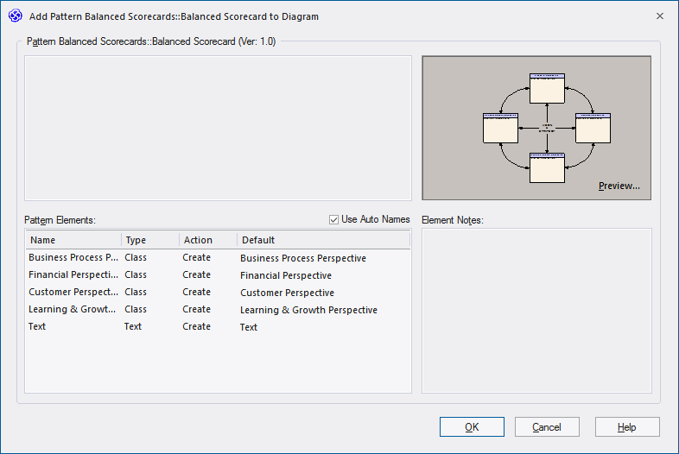This screenshot has height=454, width=679.
Task: Select the Learning & Growth Perspective row
Action: (x=73, y=310)
